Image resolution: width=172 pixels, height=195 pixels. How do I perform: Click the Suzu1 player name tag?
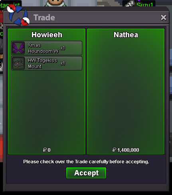pyautogui.click(x=145, y=5)
